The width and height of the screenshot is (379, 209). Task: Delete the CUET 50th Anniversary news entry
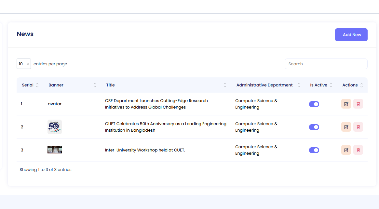click(358, 127)
